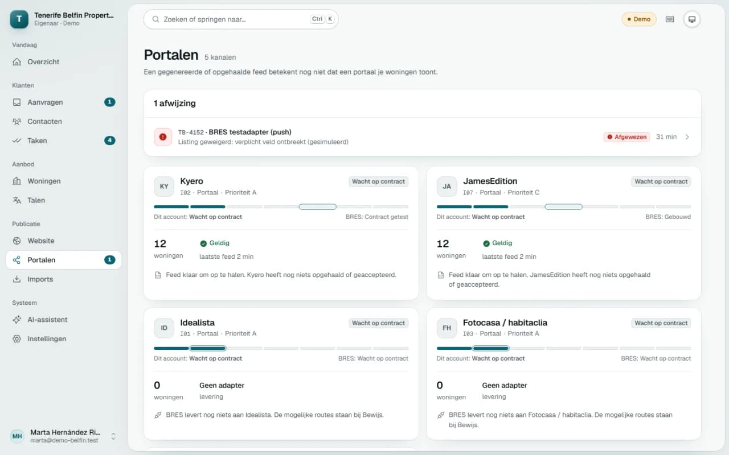Click the Portalen badge showing 1
The width and height of the screenshot is (729, 455).
[110, 260]
